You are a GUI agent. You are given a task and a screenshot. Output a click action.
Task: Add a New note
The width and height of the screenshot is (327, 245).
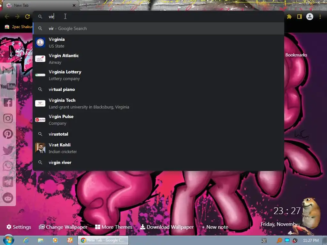(215, 227)
